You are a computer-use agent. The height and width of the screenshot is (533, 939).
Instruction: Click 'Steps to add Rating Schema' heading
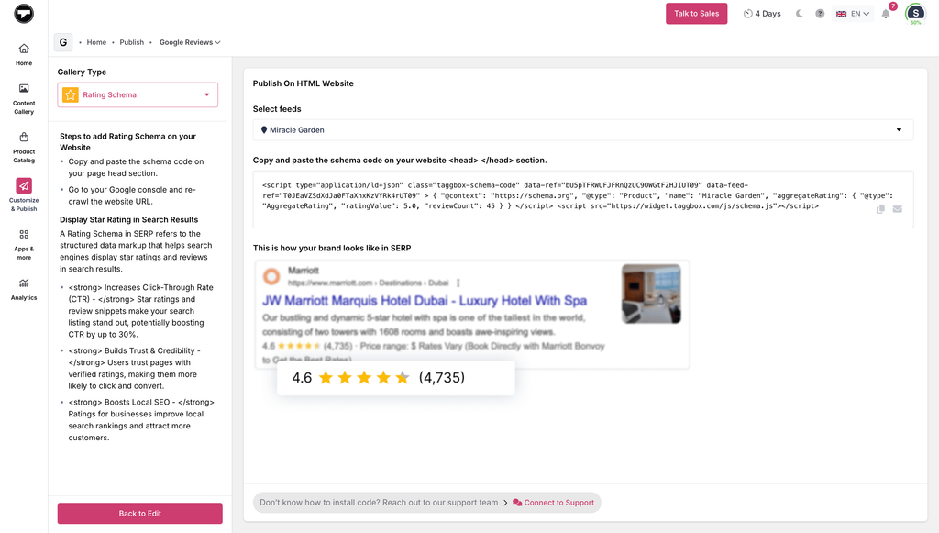click(x=128, y=142)
